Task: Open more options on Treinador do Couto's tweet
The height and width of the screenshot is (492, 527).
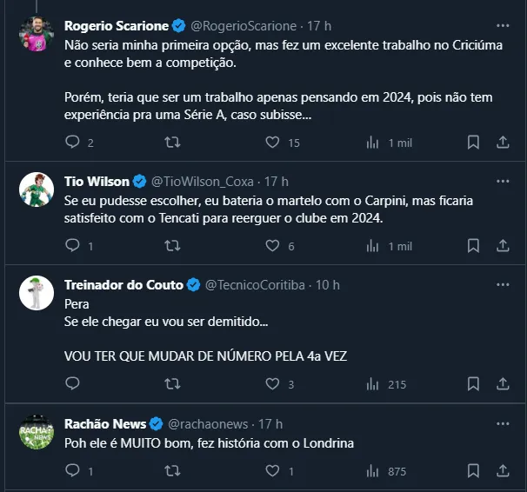Action: [x=503, y=284]
